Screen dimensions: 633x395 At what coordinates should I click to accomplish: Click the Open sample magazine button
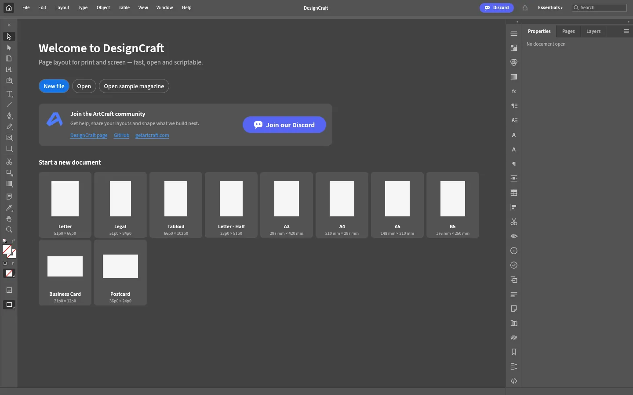point(134,86)
